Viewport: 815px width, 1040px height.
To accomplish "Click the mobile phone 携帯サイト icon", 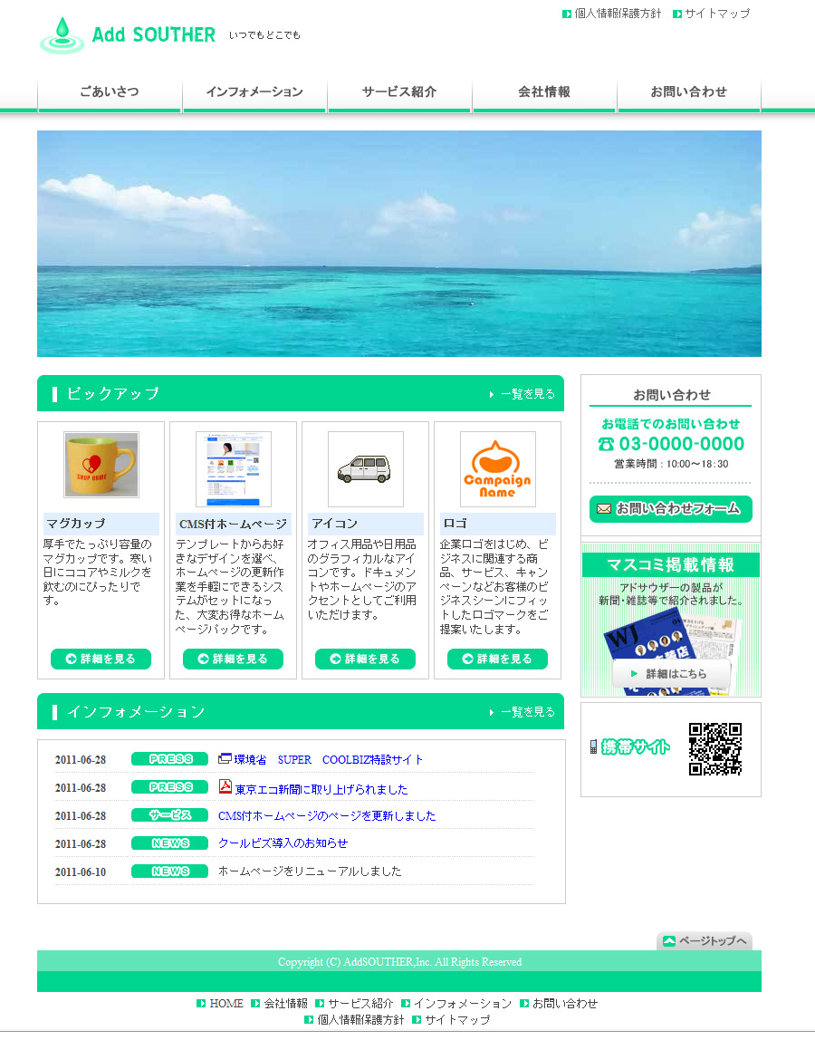I will click(594, 746).
